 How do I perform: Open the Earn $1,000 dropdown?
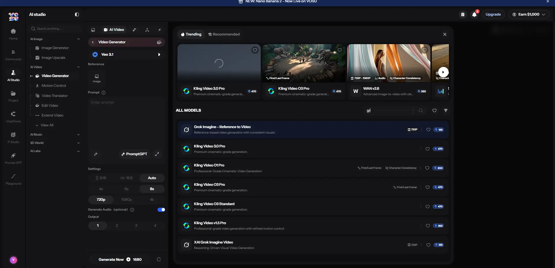tap(529, 14)
